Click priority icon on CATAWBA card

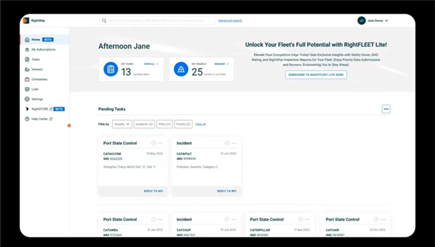(x=153, y=220)
